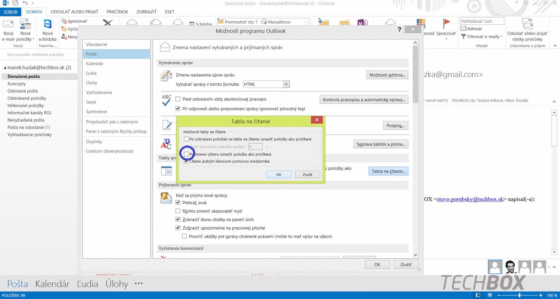The image size is (560, 299).
Task: Uncheck 'Pri odpovedi alebo preposielaní ignorovať pôvodný text'
Action: point(178,108)
